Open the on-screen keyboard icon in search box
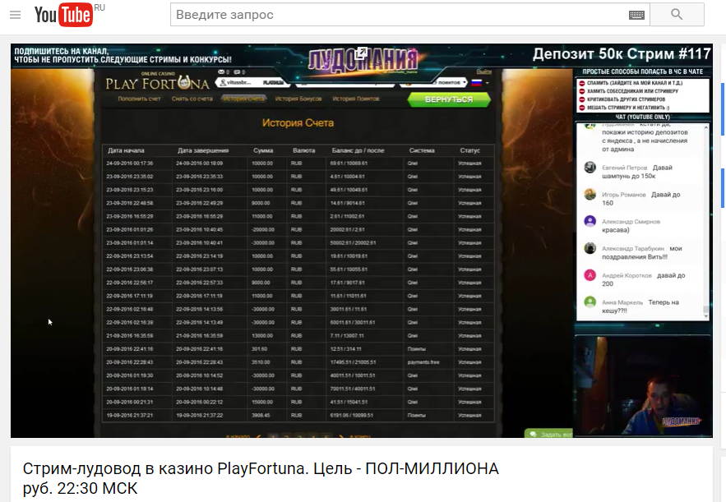This screenshot has width=726, height=502. (x=636, y=16)
